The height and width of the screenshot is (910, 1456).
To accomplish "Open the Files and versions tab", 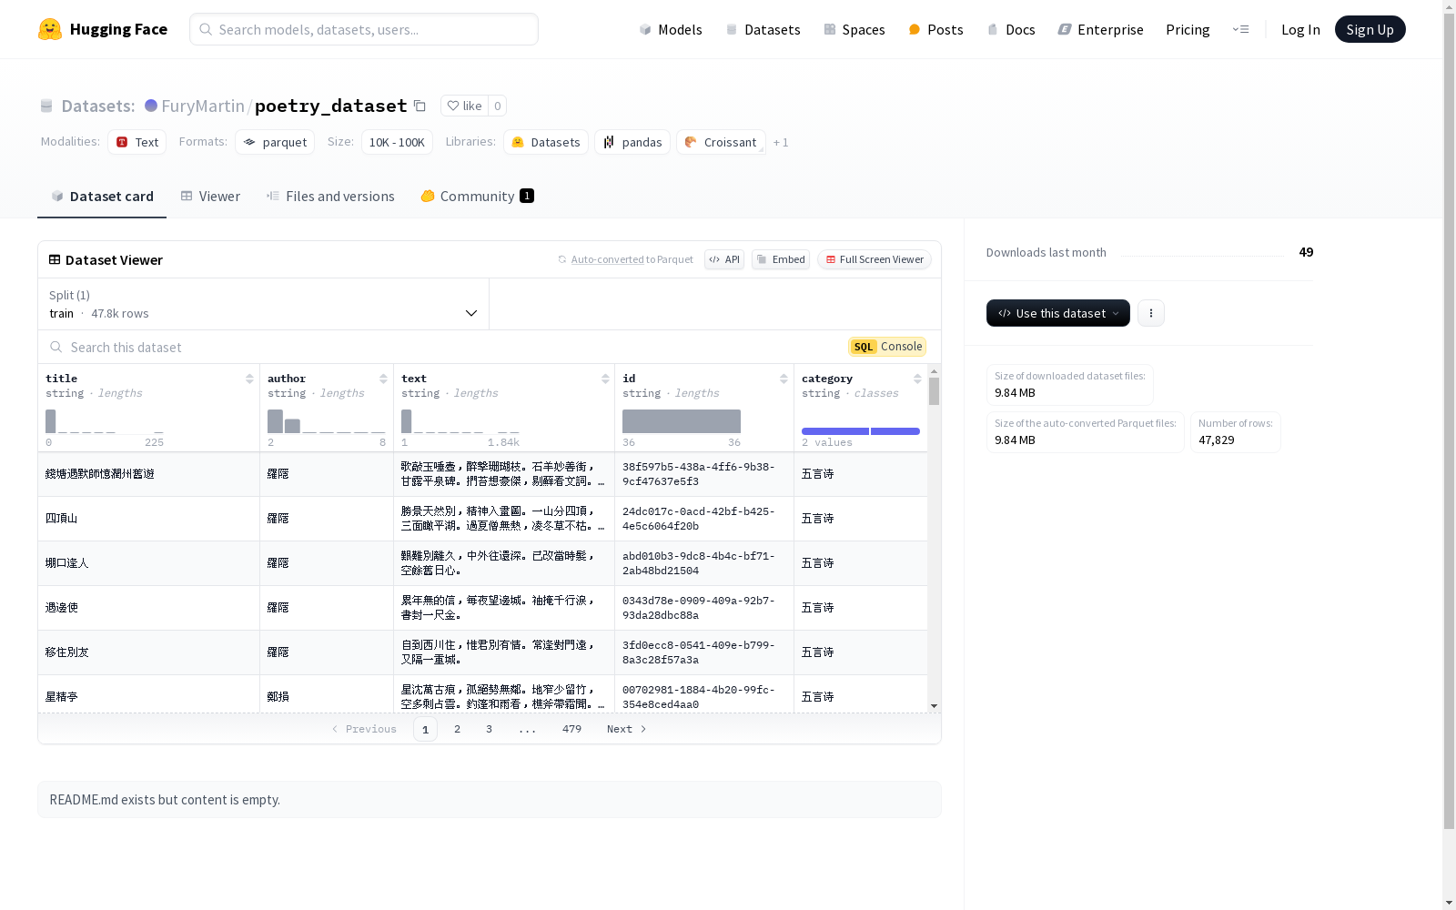I will click(x=330, y=196).
